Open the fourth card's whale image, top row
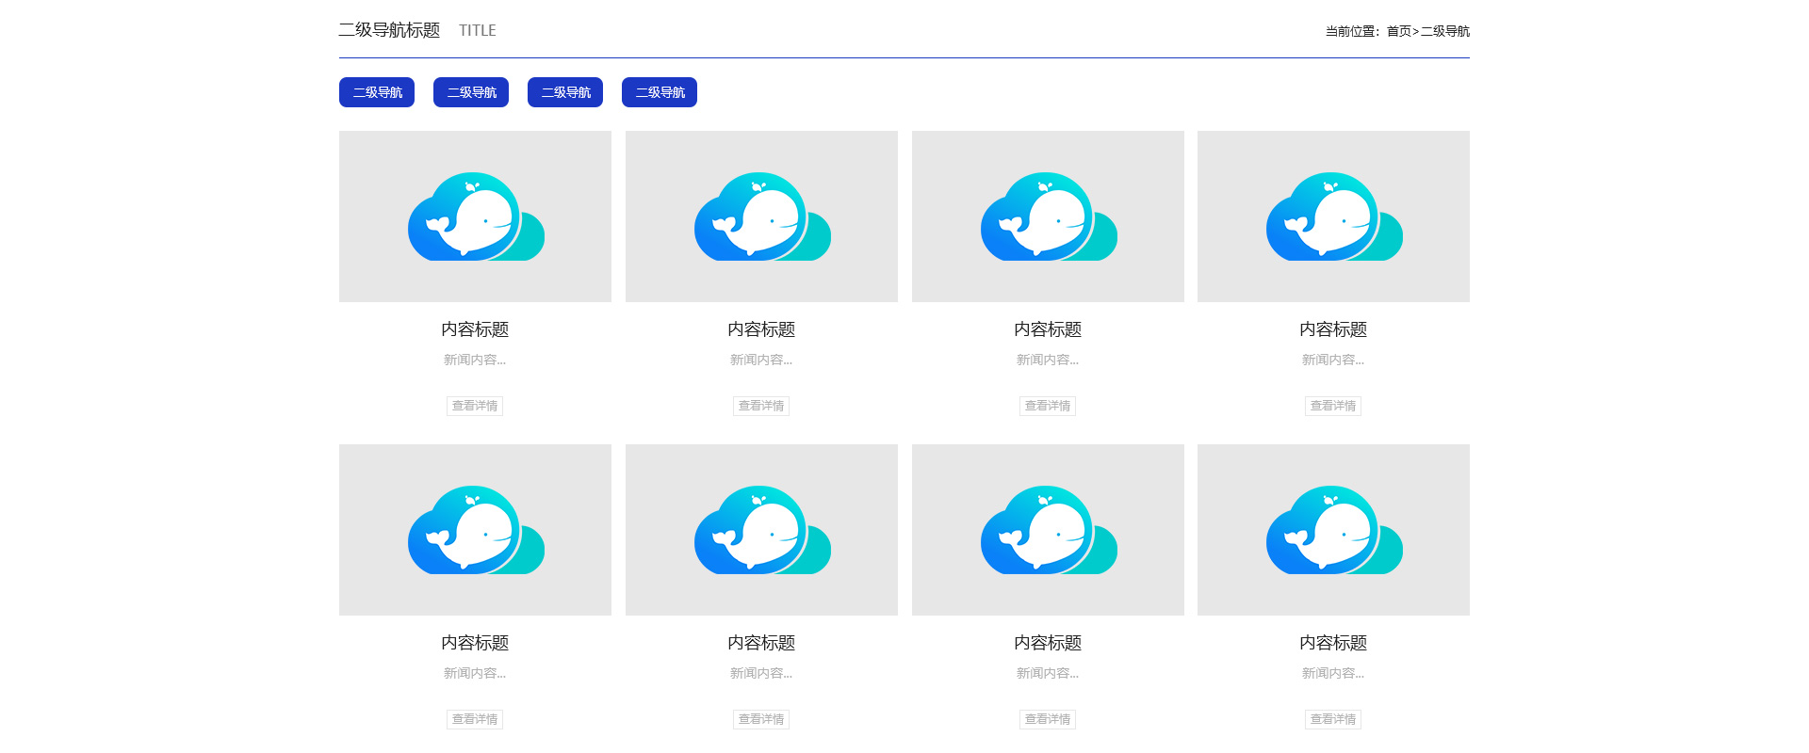 1333,216
